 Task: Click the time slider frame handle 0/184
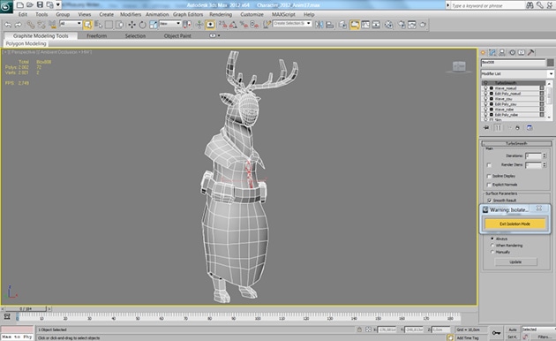26,308
